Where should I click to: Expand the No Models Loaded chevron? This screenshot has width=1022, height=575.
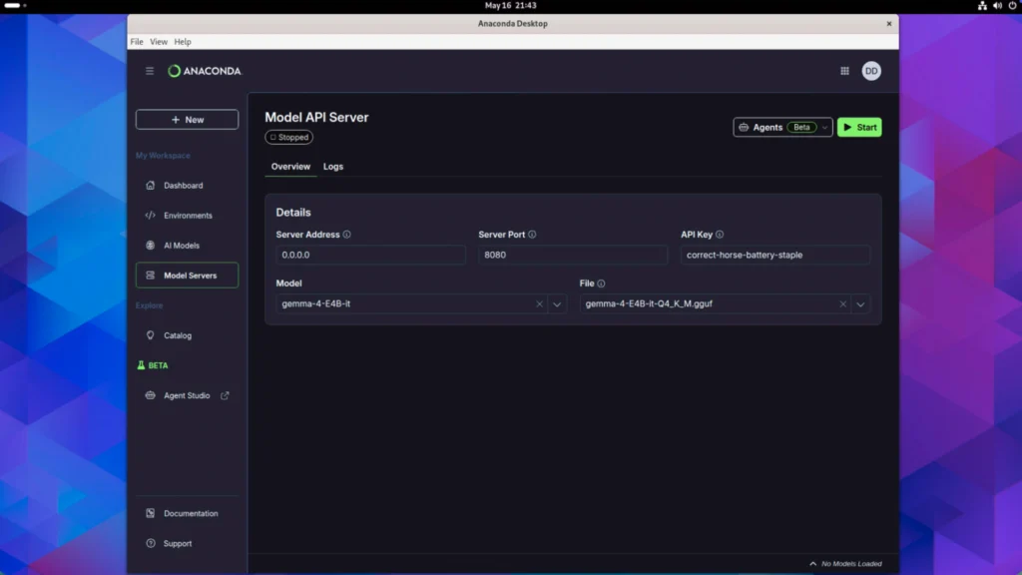[x=812, y=564]
